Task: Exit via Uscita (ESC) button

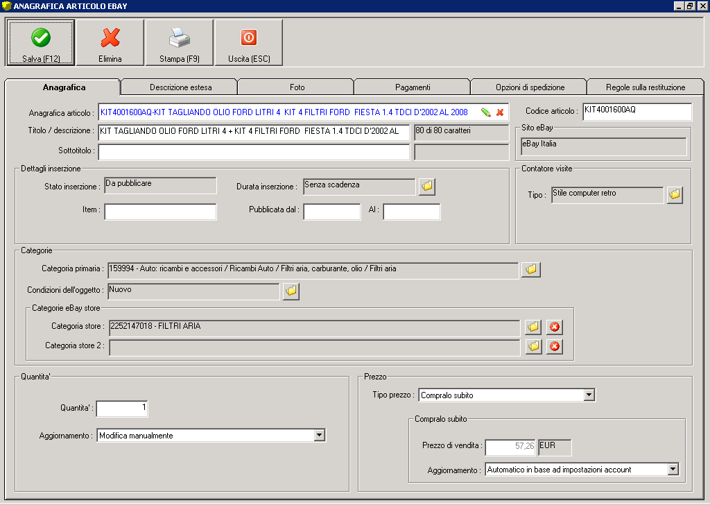Action: 249,43
